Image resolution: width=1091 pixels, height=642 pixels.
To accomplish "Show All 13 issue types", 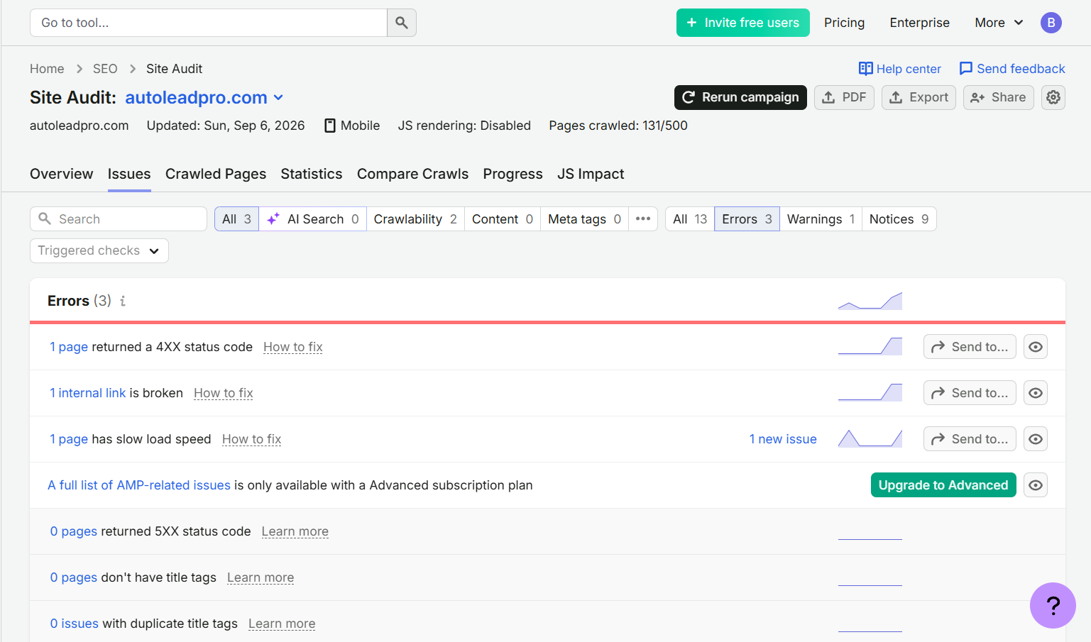I will click(x=690, y=219).
